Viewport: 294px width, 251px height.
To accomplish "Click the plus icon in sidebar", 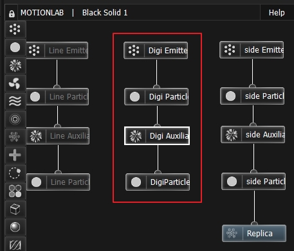I will 15,155.
